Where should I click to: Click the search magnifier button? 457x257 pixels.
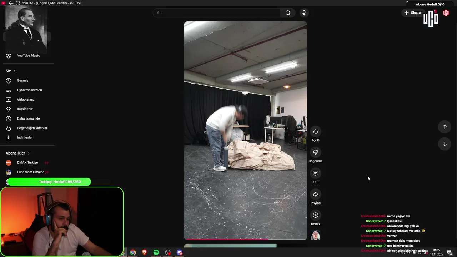(x=288, y=13)
